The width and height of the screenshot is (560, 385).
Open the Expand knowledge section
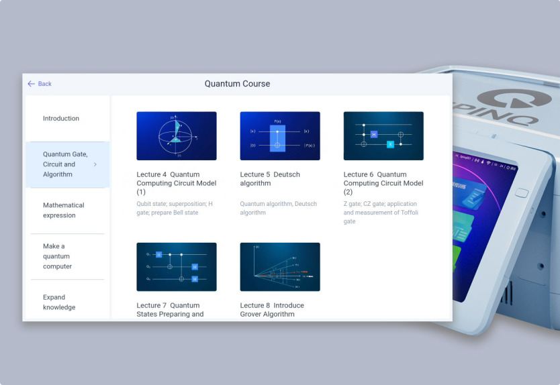pyautogui.click(x=59, y=302)
